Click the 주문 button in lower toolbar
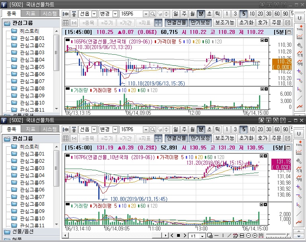 click(x=276, y=138)
